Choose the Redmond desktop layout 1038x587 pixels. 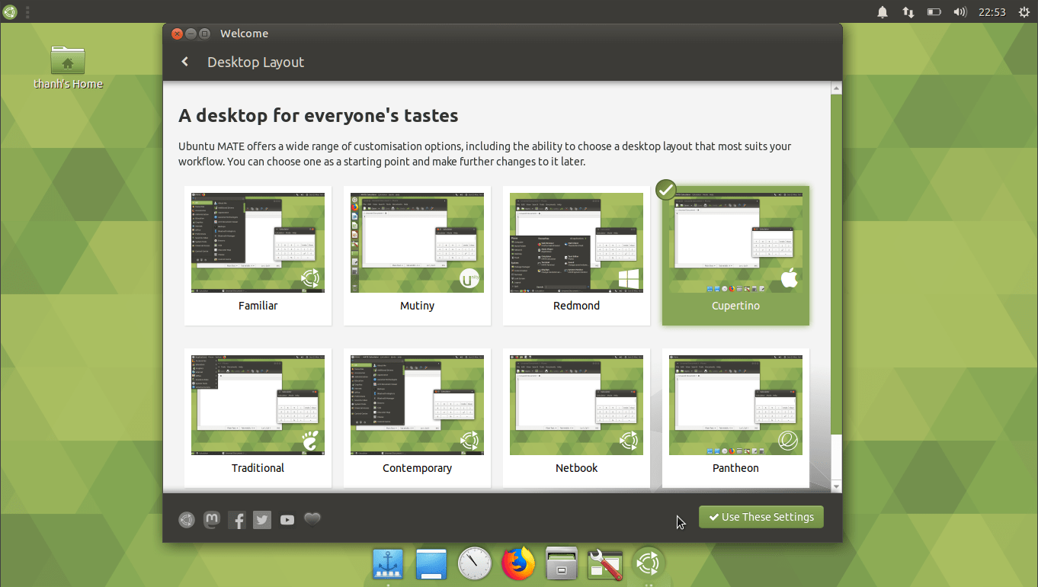click(x=576, y=242)
